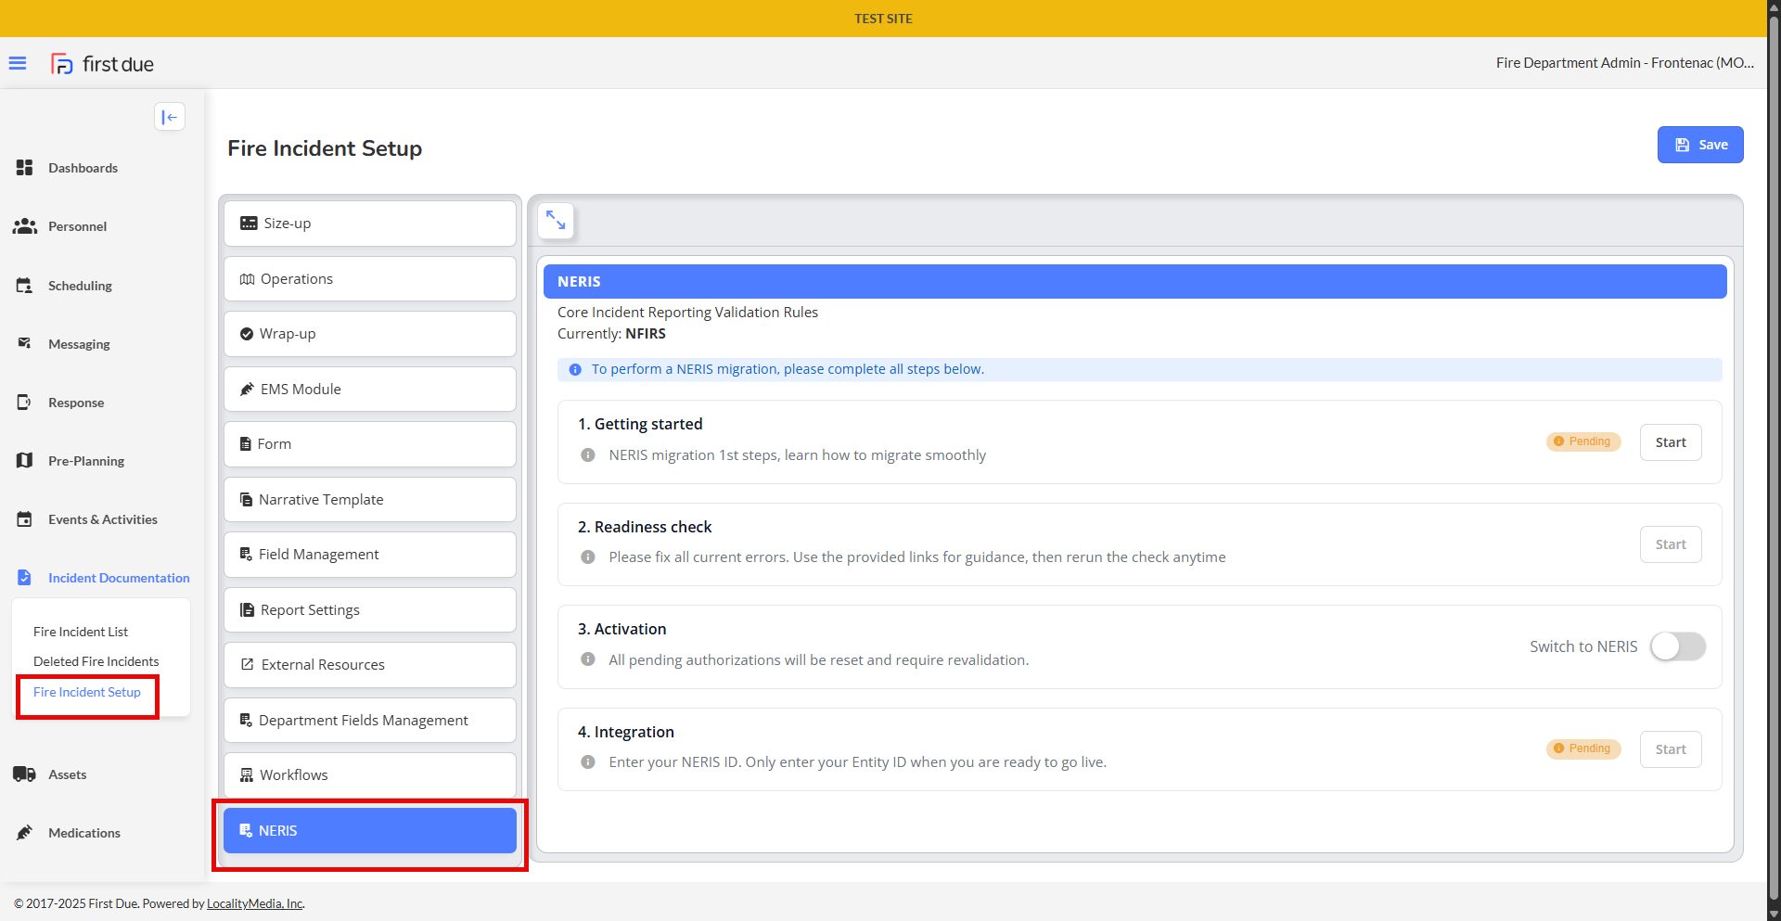
Task: Toggle the Switch to NERIS switch
Action: [x=1677, y=646]
